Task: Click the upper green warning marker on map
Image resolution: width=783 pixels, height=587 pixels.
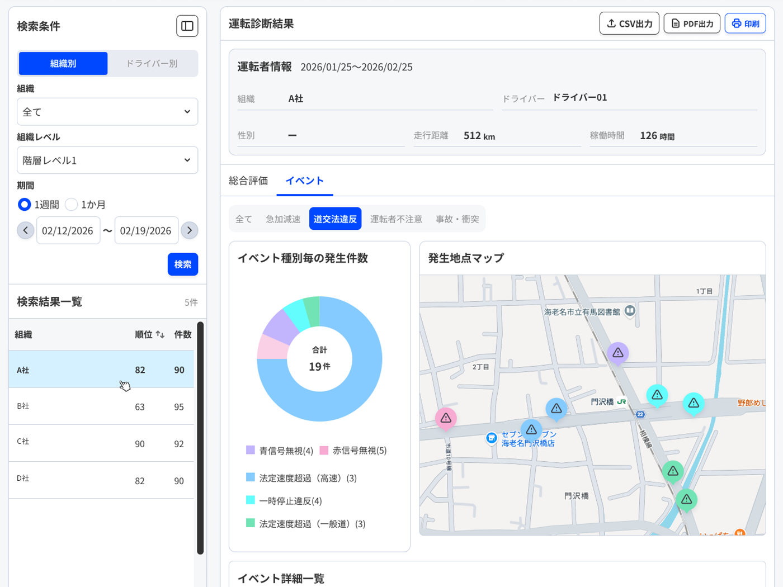Action: [673, 472]
